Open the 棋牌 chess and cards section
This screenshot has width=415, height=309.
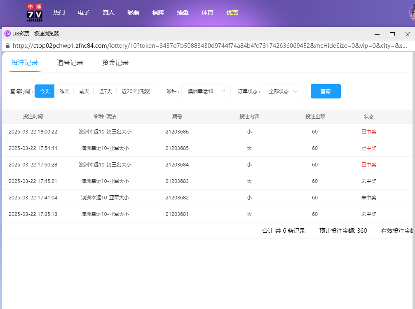click(158, 12)
